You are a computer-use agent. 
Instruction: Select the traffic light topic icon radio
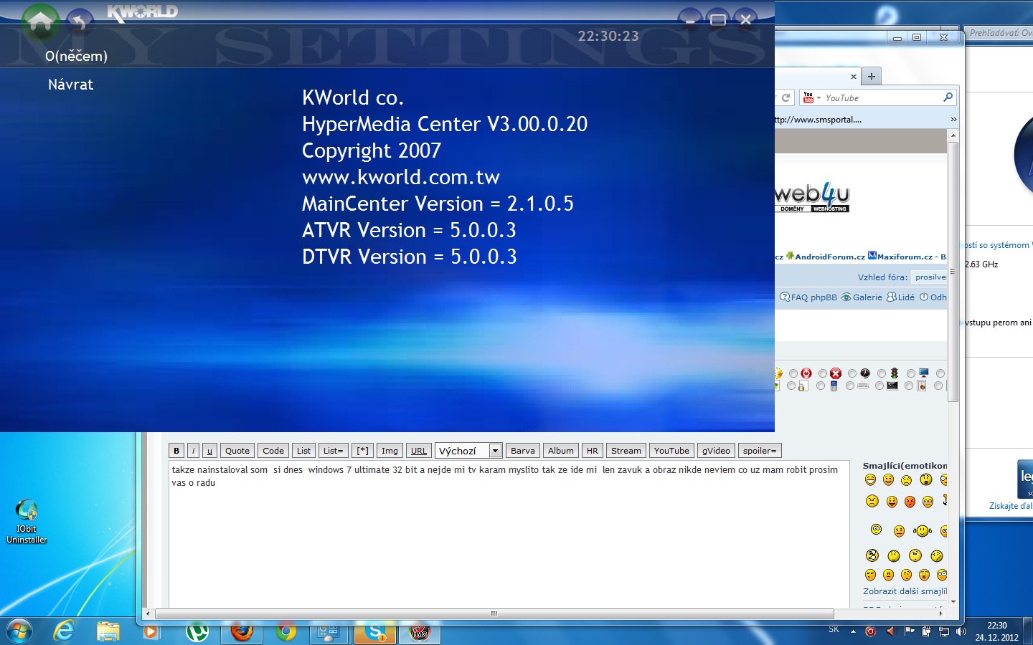882,373
